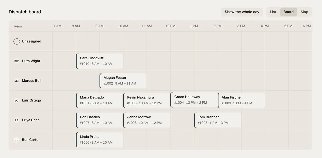Click the Luis Ortega team name
This screenshot has height=158, width=322.
click(31, 101)
